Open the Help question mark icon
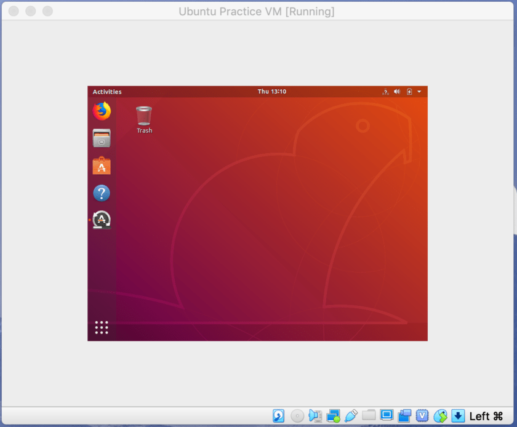This screenshot has height=427, width=517. [102, 193]
